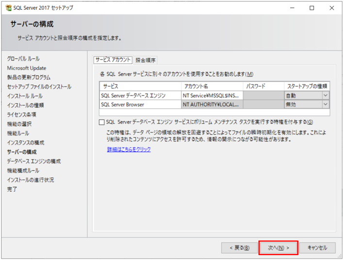Screen dimensions: 344x261
Task: Click the 機能構成ルール step in sidebar
Action: click(23, 171)
